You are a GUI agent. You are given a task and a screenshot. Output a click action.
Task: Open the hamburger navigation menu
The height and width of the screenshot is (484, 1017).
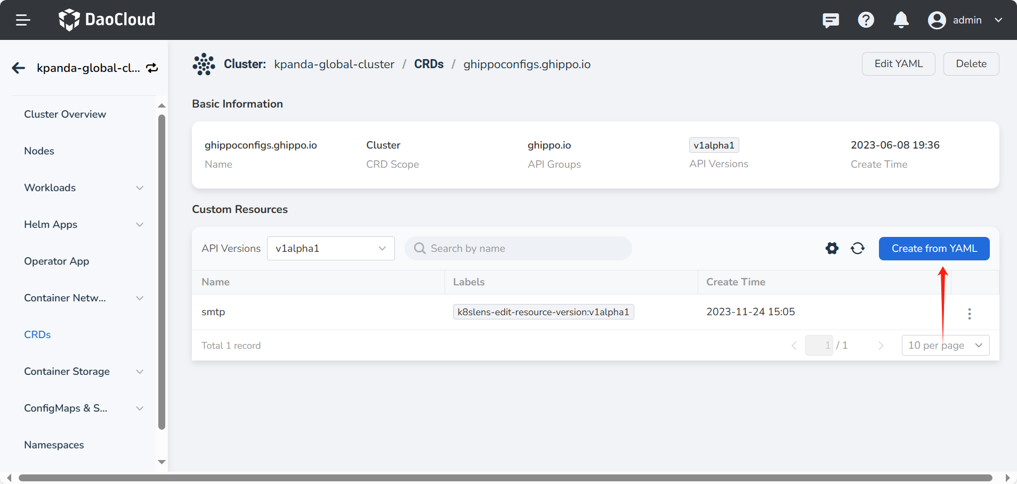[23, 20]
